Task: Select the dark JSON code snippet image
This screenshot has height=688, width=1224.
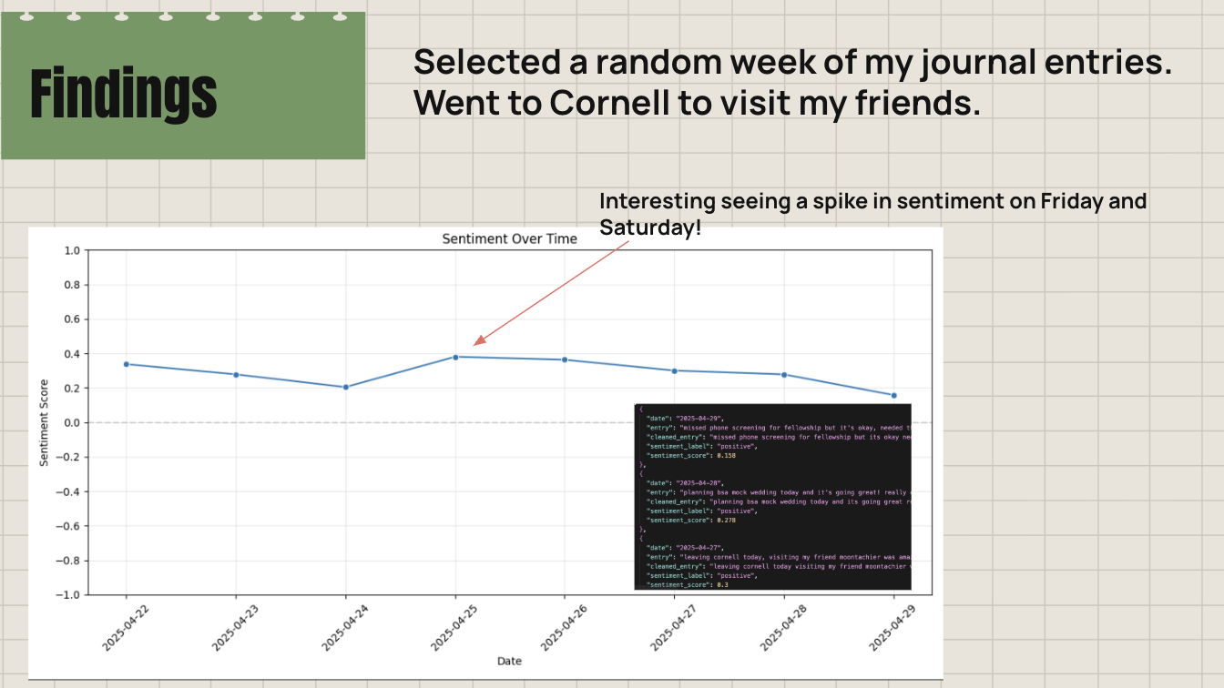Action: coord(772,496)
